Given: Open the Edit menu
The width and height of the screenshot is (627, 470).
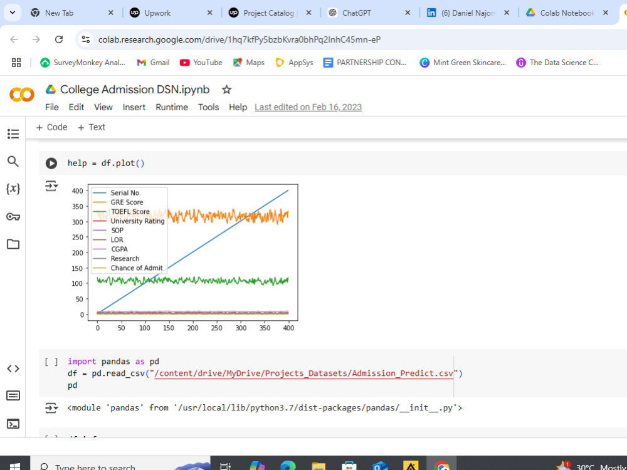Looking at the screenshot, I should click(x=76, y=107).
